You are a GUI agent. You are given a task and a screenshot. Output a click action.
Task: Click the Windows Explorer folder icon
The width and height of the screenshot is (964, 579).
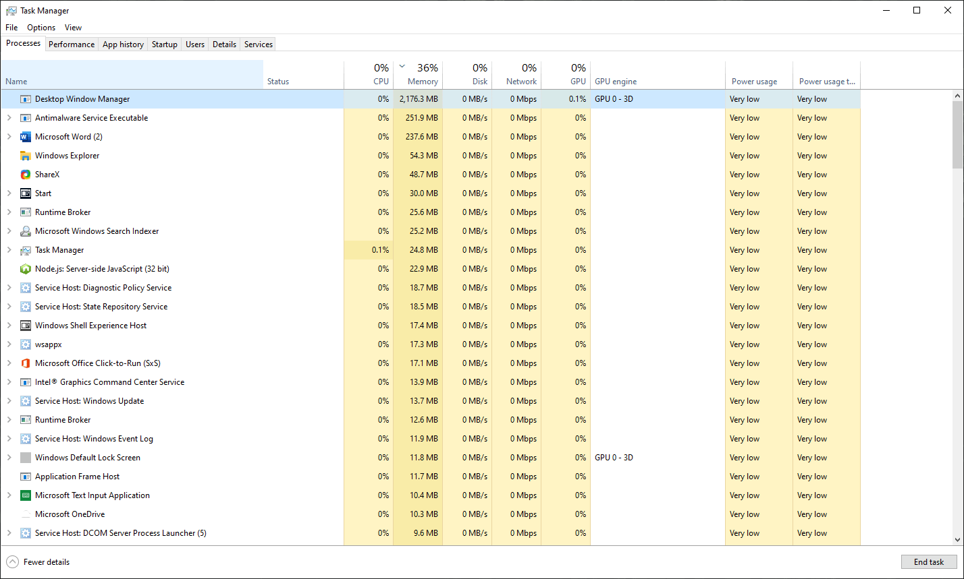tap(26, 156)
